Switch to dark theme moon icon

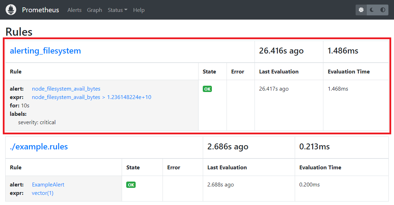pyautogui.click(x=372, y=10)
